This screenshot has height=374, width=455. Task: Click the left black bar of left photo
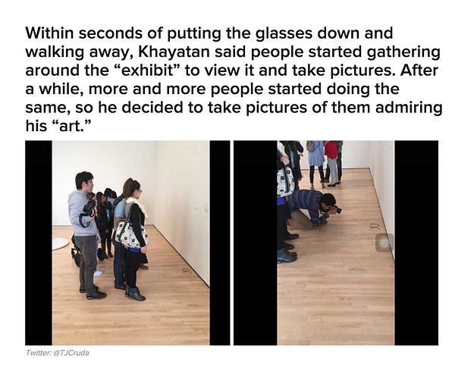tap(38, 243)
